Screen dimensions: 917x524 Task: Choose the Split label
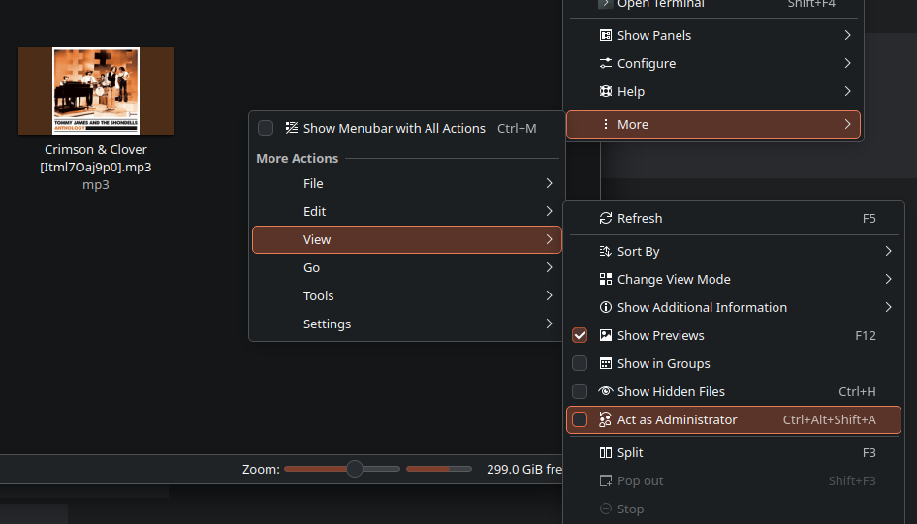[x=630, y=452]
